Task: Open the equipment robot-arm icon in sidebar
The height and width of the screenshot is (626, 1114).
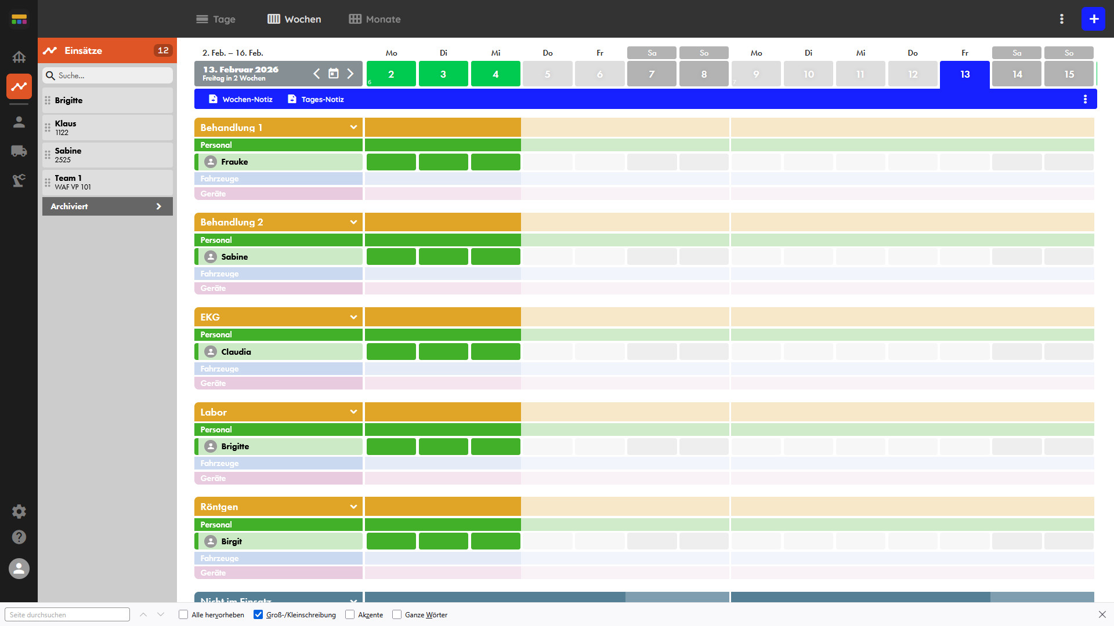Action: click(x=19, y=180)
